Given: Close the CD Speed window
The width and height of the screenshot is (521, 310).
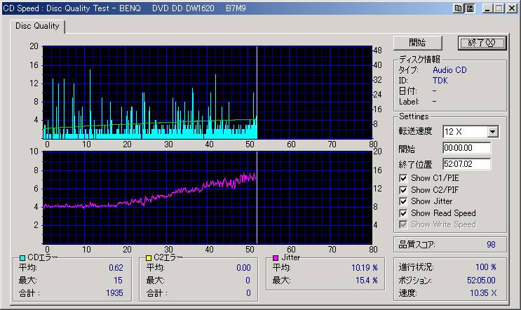Looking at the screenshot, I should pyautogui.click(x=510, y=8).
